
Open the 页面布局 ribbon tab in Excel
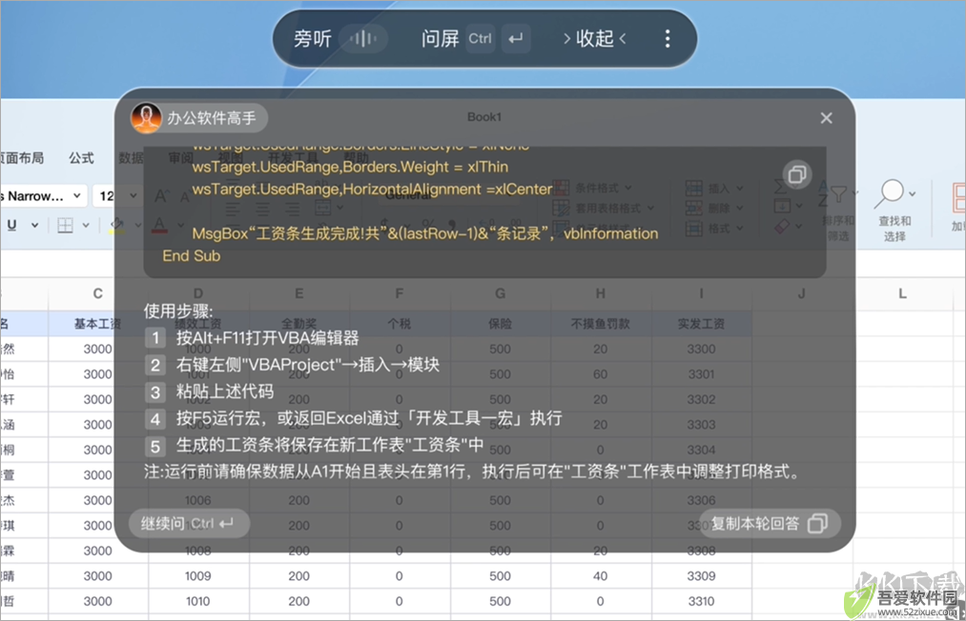[x=22, y=158]
